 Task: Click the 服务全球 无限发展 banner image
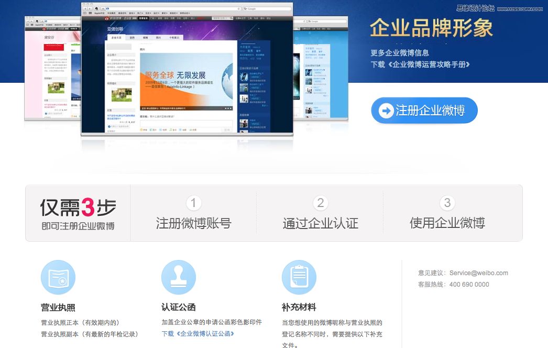(x=186, y=81)
